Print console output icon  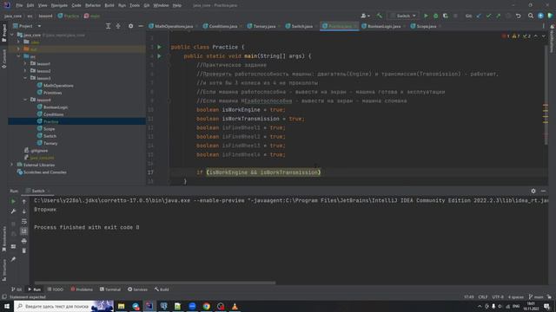pyautogui.click(x=23, y=241)
